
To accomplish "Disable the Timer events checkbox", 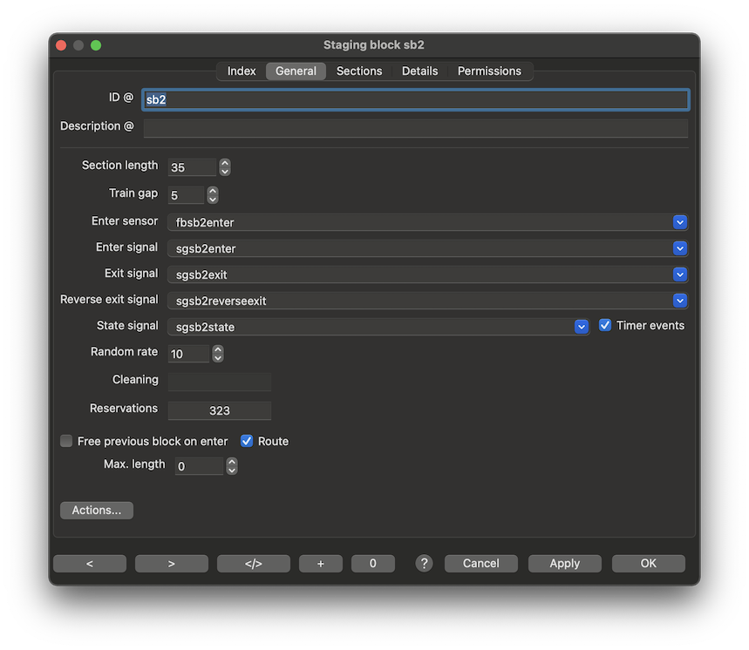I will coord(605,325).
